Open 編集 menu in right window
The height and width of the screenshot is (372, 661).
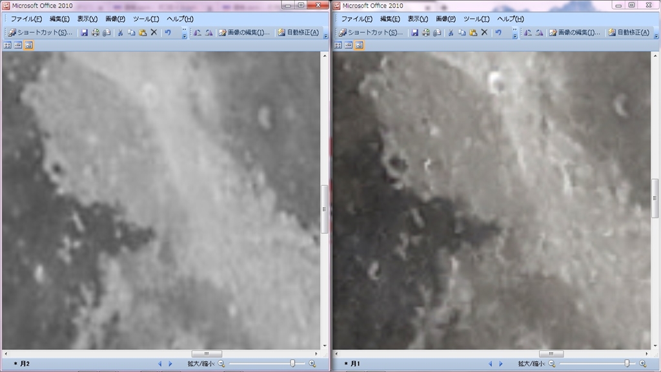390,19
